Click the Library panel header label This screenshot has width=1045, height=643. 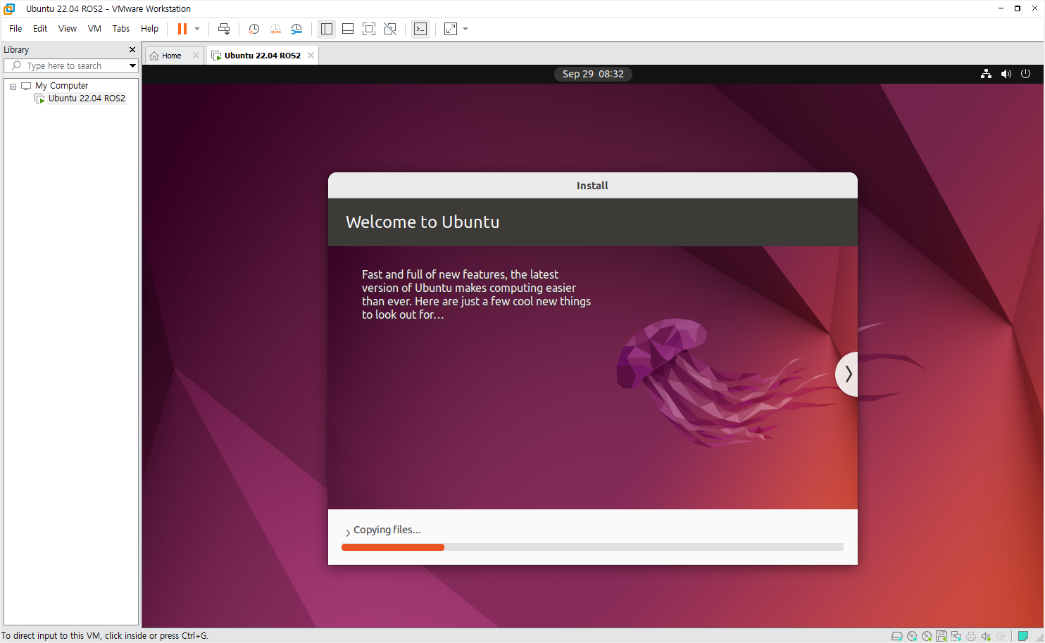[x=16, y=50]
